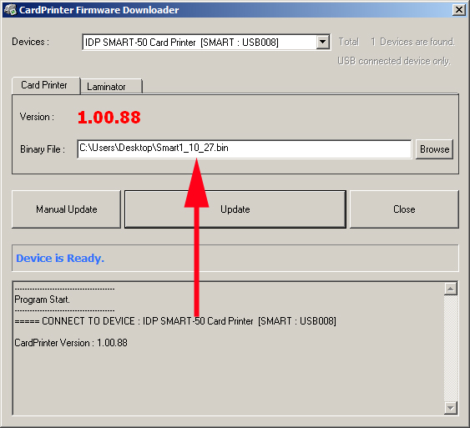Viewport: 470px width, 428px height.
Task: Click the red version number 1.00.88
Action: point(109,117)
